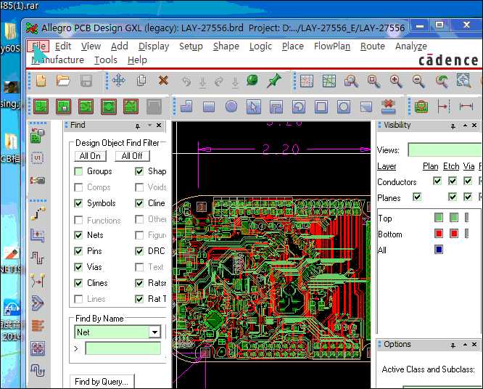The image size is (483, 389).
Task: Click the Zoom Previous icon
Action: pyautogui.click(x=441, y=81)
